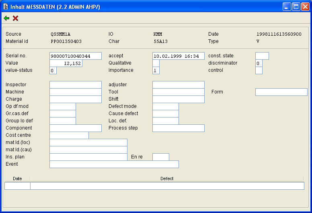Focus the Gr.cas.def field
The width and height of the screenshot is (312, 213).
click(x=63, y=114)
